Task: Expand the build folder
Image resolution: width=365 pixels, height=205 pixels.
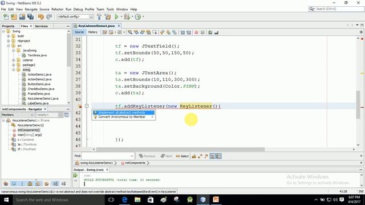Action: 9,36
